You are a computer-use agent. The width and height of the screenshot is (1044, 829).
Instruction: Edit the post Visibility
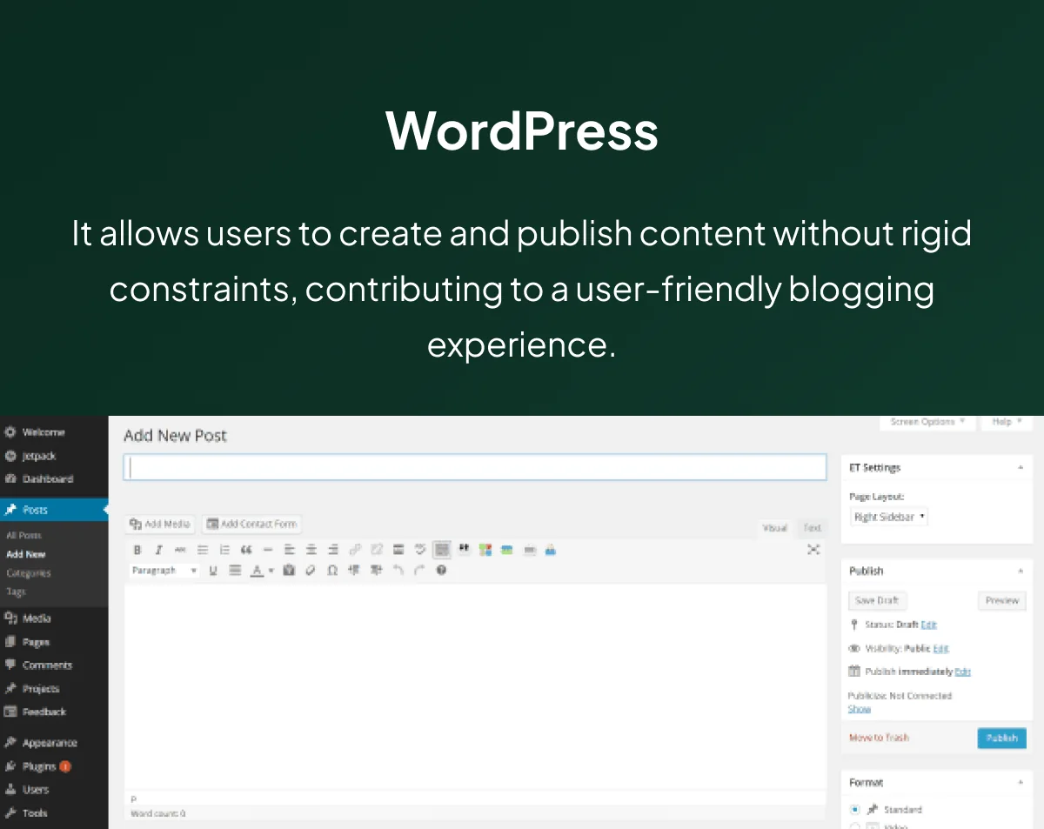tap(941, 648)
